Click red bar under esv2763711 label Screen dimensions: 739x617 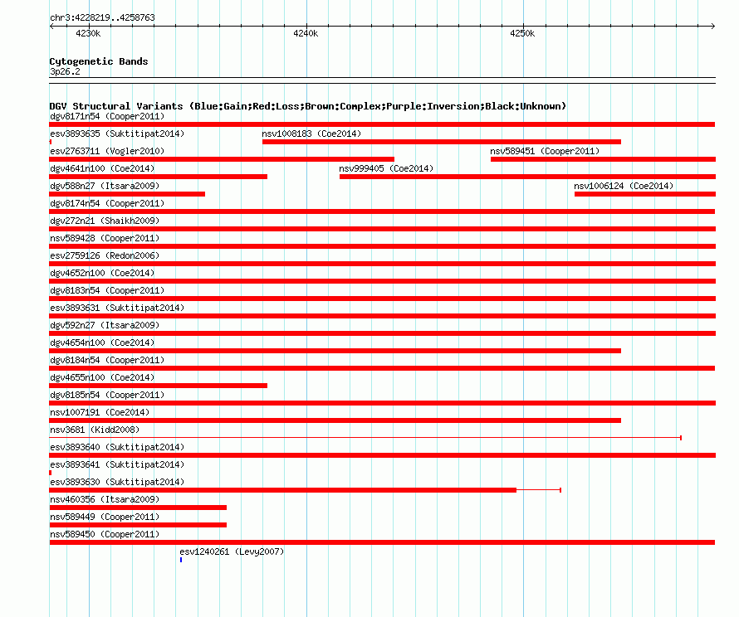click(222, 159)
